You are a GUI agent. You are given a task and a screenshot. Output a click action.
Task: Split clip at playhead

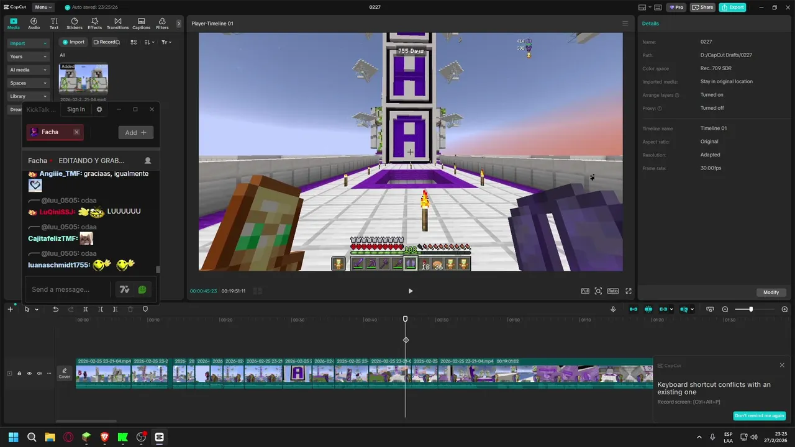click(x=86, y=309)
